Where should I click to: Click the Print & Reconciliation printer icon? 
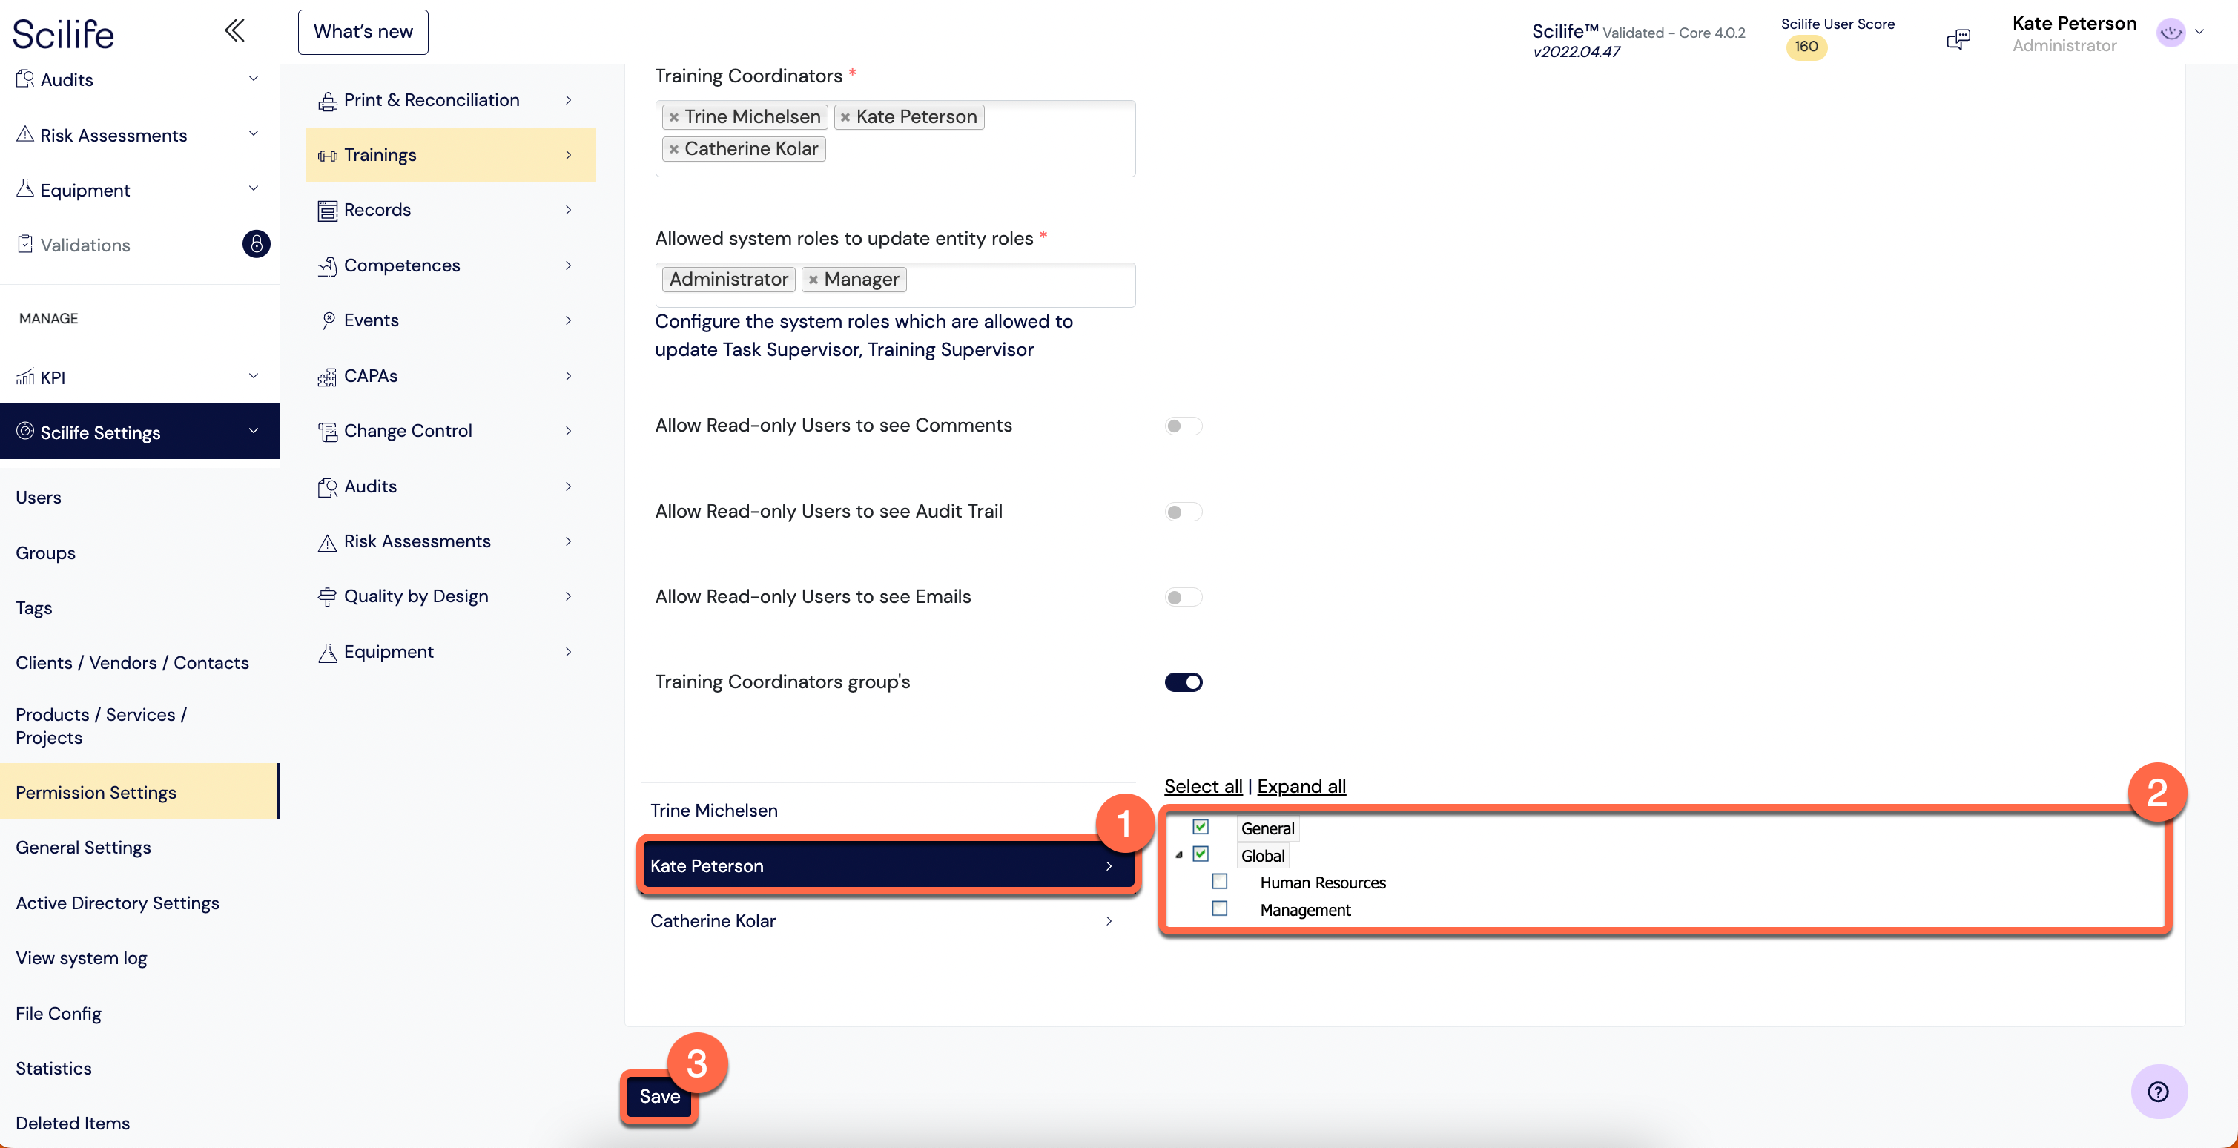coord(328,101)
